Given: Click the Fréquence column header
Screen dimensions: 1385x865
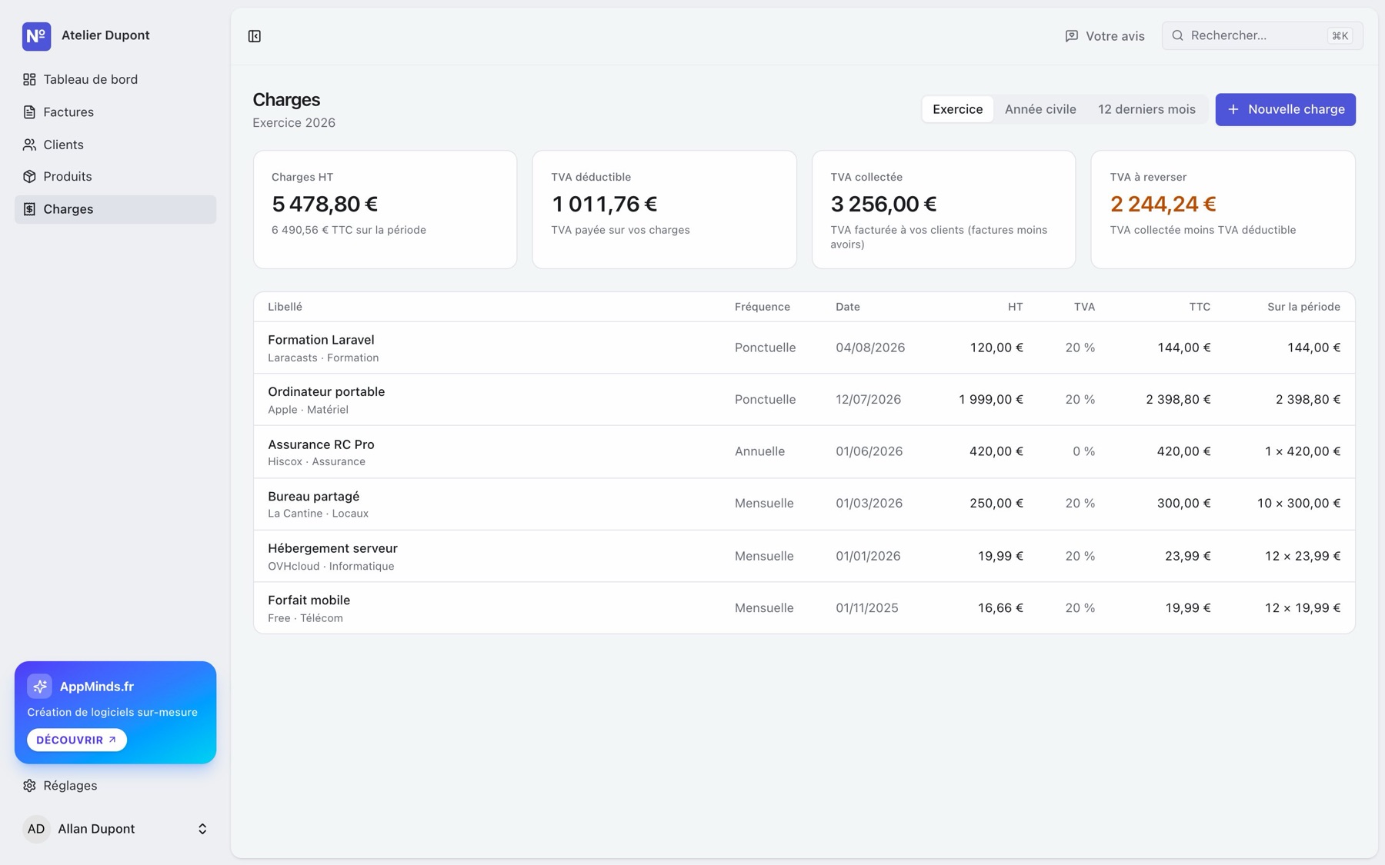Looking at the screenshot, I should pos(762,307).
